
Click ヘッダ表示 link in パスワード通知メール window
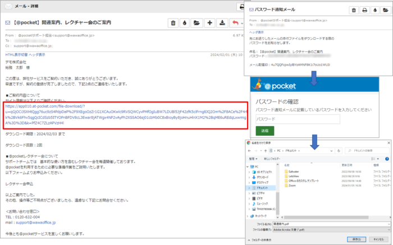(257, 33)
